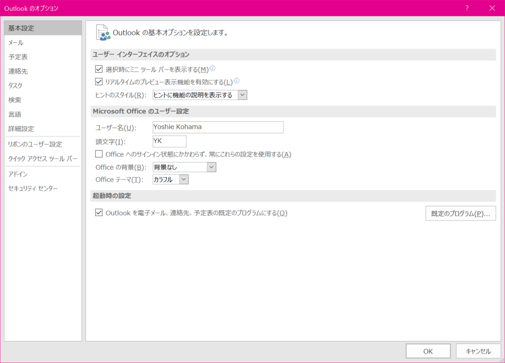Open the 検索 category

(43, 100)
